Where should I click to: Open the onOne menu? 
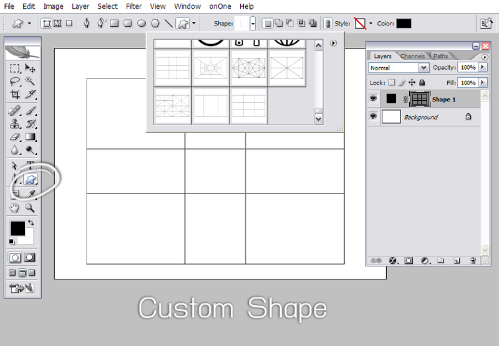coord(220,6)
